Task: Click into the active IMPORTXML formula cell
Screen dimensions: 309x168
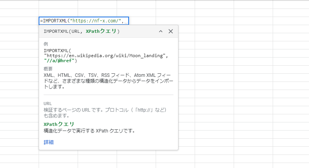Action: point(84,21)
